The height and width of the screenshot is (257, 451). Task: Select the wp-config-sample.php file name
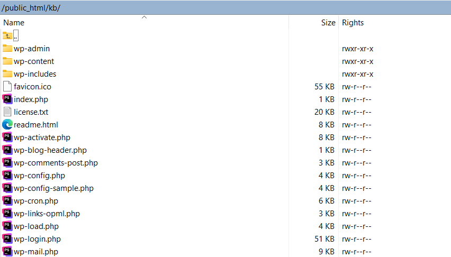tap(53, 188)
